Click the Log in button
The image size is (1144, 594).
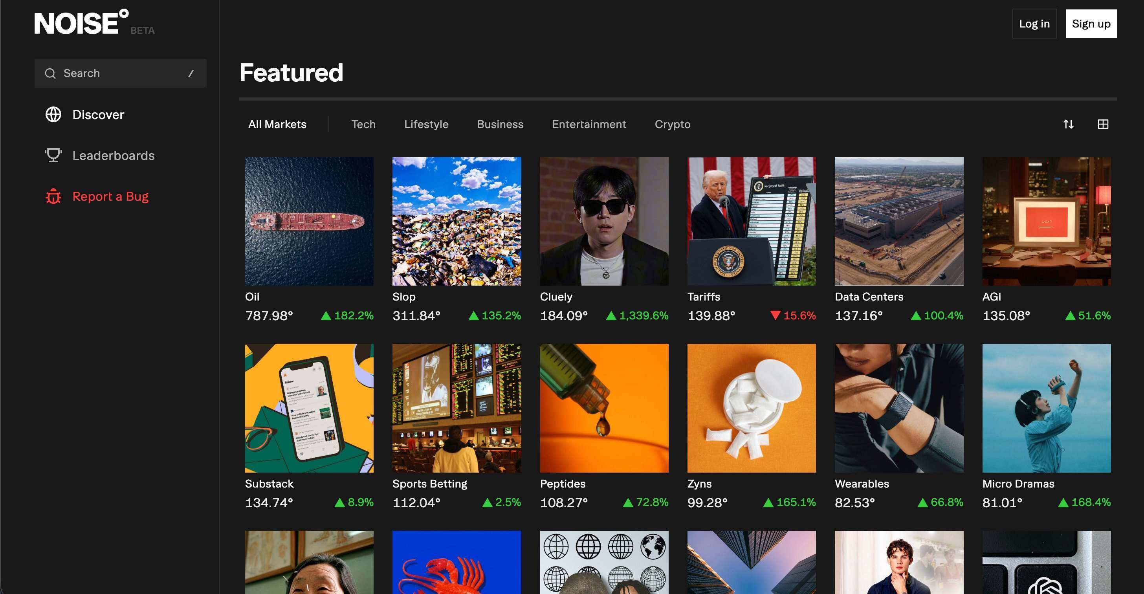[x=1034, y=24]
